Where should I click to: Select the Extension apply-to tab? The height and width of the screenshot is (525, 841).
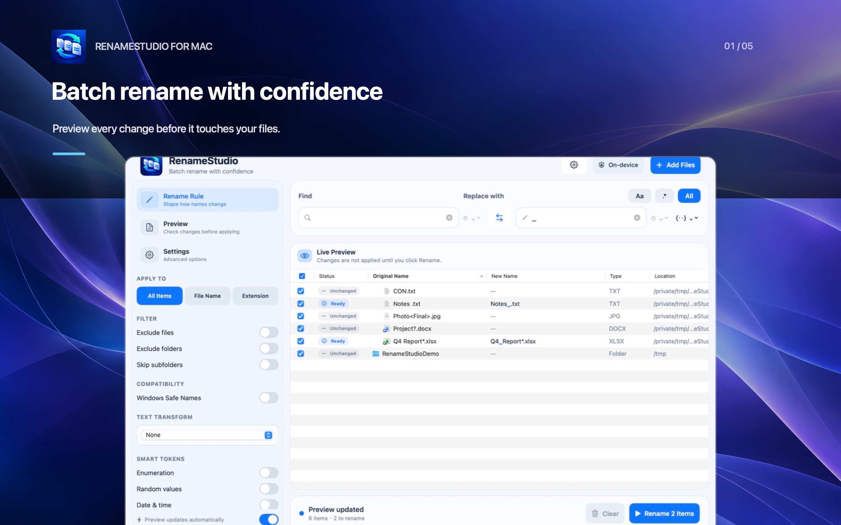pyautogui.click(x=255, y=296)
